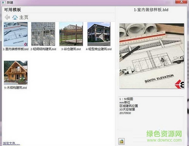This screenshot has height=146, width=189.
Task: Select the light commercial building thumbnail
Action: [99, 34]
